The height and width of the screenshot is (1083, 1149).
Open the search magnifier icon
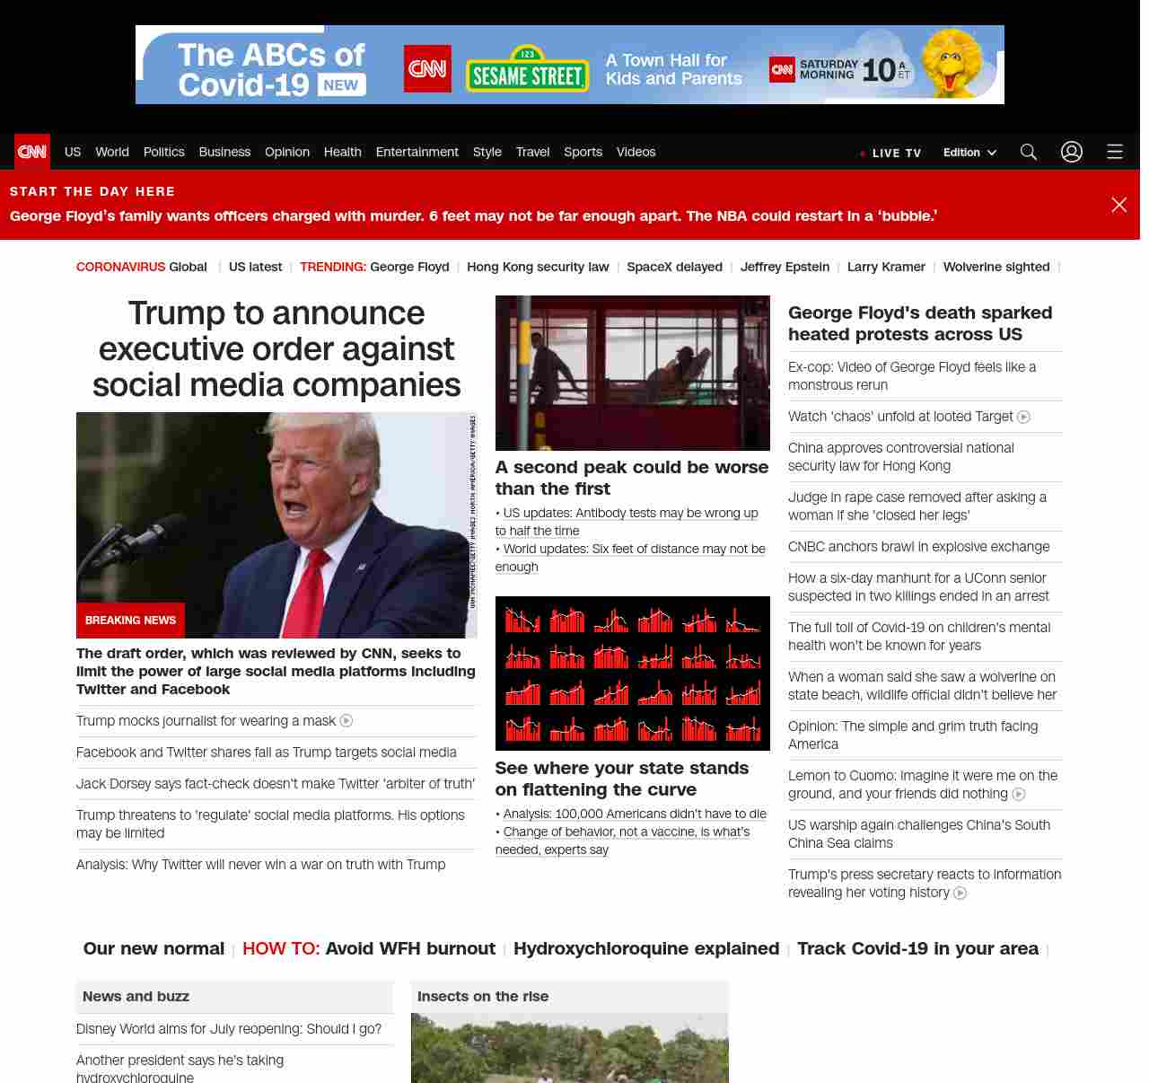[1029, 152]
